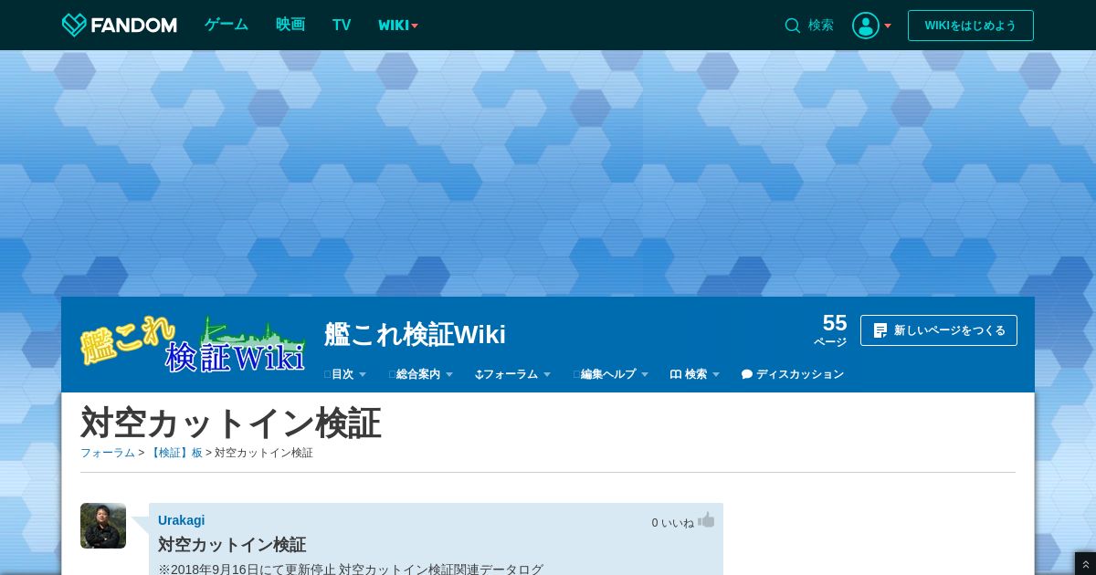Click the 新しいページをつくる button

[x=939, y=330]
